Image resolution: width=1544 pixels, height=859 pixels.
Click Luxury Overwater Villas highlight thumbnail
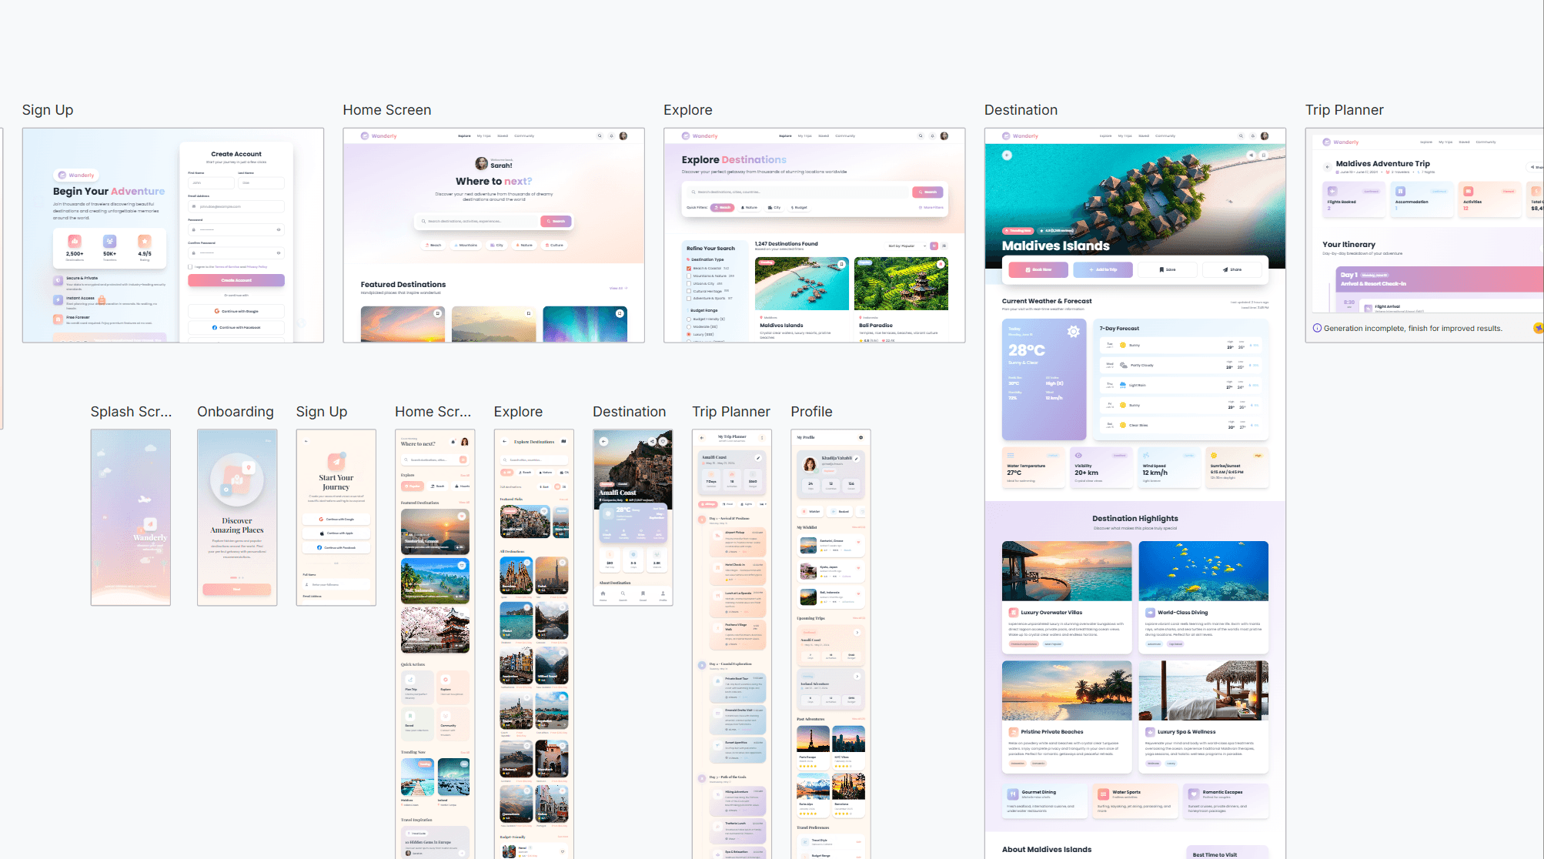1066,570
